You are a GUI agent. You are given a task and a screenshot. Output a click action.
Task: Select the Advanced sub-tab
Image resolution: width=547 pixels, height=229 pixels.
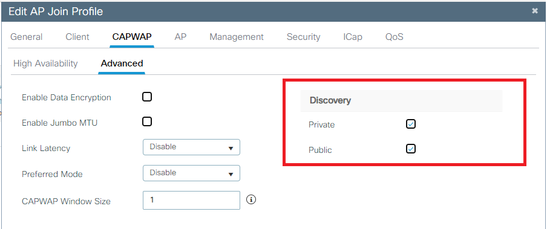click(x=122, y=64)
